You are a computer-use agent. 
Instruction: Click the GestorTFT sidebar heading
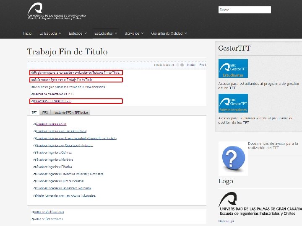click(234, 48)
